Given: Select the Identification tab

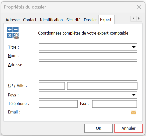Looking at the screenshot, I should (x=51, y=20).
